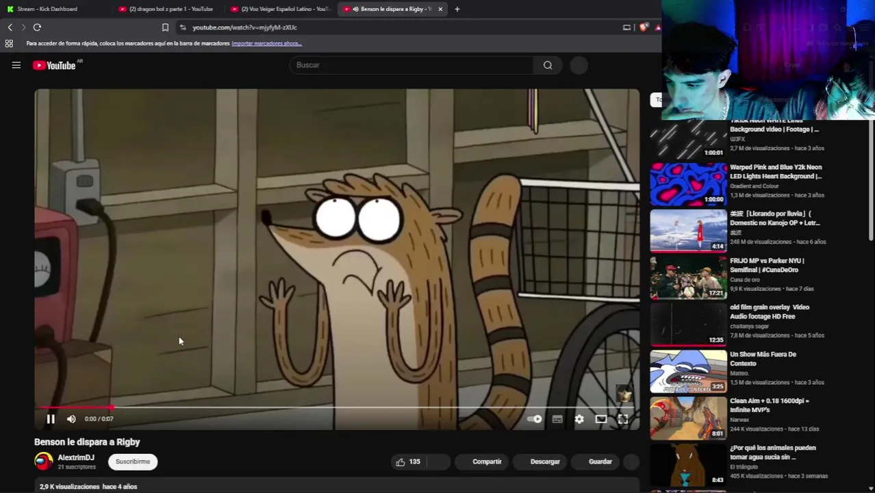Image resolution: width=875 pixels, height=493 pixels.
Task: Open the player settings gear
Action: (579, 419)
